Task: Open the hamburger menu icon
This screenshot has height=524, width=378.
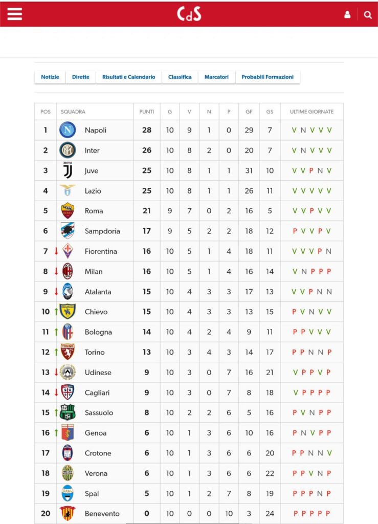Action: [x=15, y=14]
